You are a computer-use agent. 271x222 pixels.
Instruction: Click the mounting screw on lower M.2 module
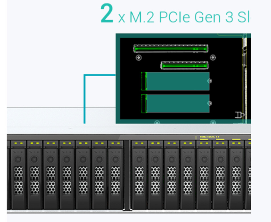(x=210, y=103)
